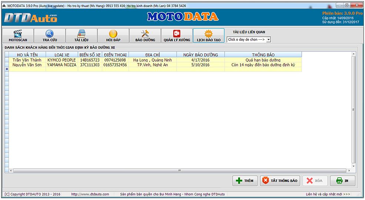Open the HỎI ĐÁP Q&A section
Screen dimensions: 365x200
pyautogui.click(x=113, y=35)
